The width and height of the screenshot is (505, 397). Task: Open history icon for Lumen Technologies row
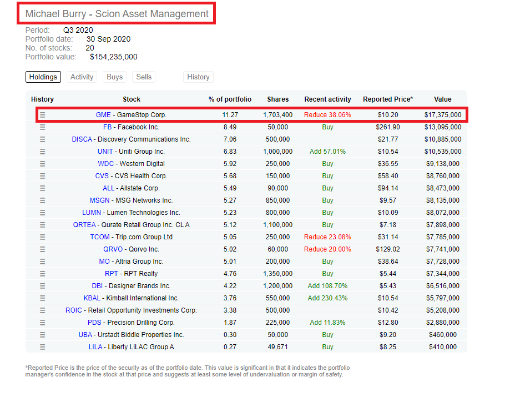pyautogui.click(x=43, y=213)
